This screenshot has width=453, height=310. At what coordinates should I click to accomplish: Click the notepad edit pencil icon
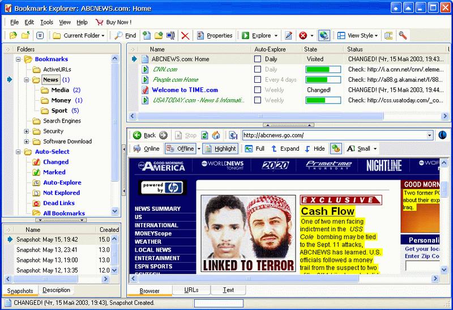[x=288, y=36]
